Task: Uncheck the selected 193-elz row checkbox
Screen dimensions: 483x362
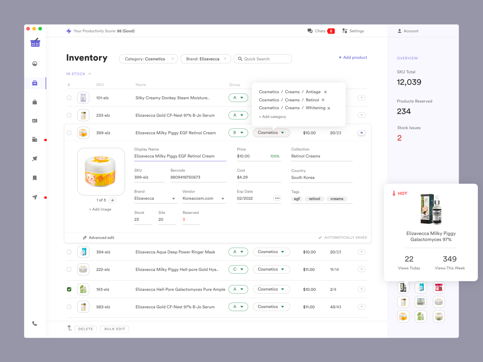Action: 69,289
